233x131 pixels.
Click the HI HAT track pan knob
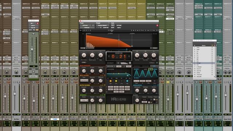[64, 72]
